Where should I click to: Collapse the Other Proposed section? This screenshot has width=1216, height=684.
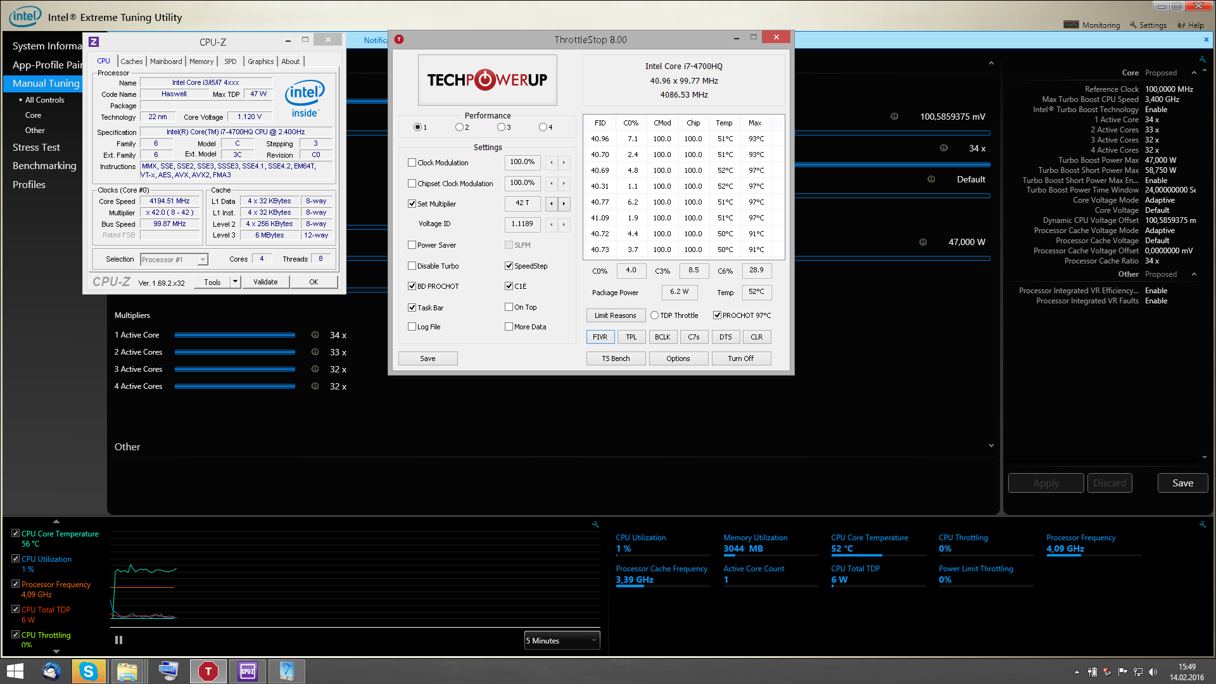[x=1194, y=274]
